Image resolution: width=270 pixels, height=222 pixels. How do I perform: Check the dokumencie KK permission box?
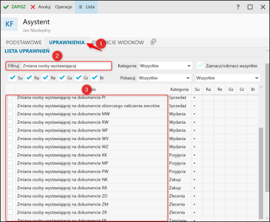(x=11, y=155)
